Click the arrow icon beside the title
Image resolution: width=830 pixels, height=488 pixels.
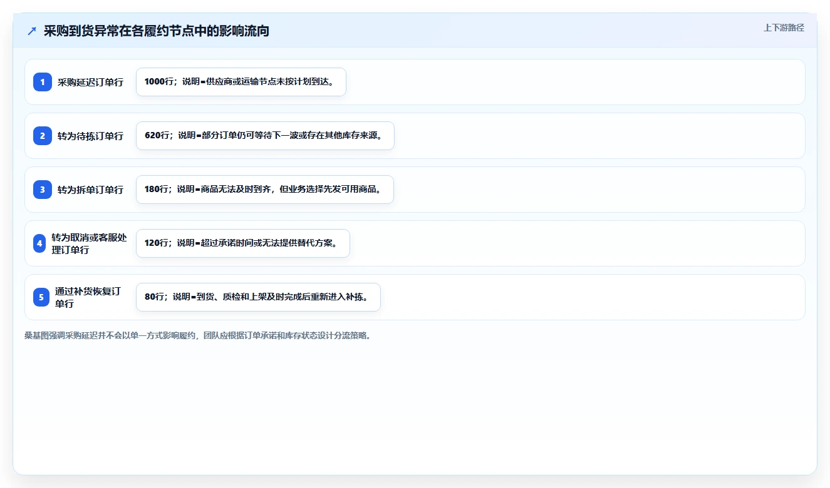click(32, 31)
